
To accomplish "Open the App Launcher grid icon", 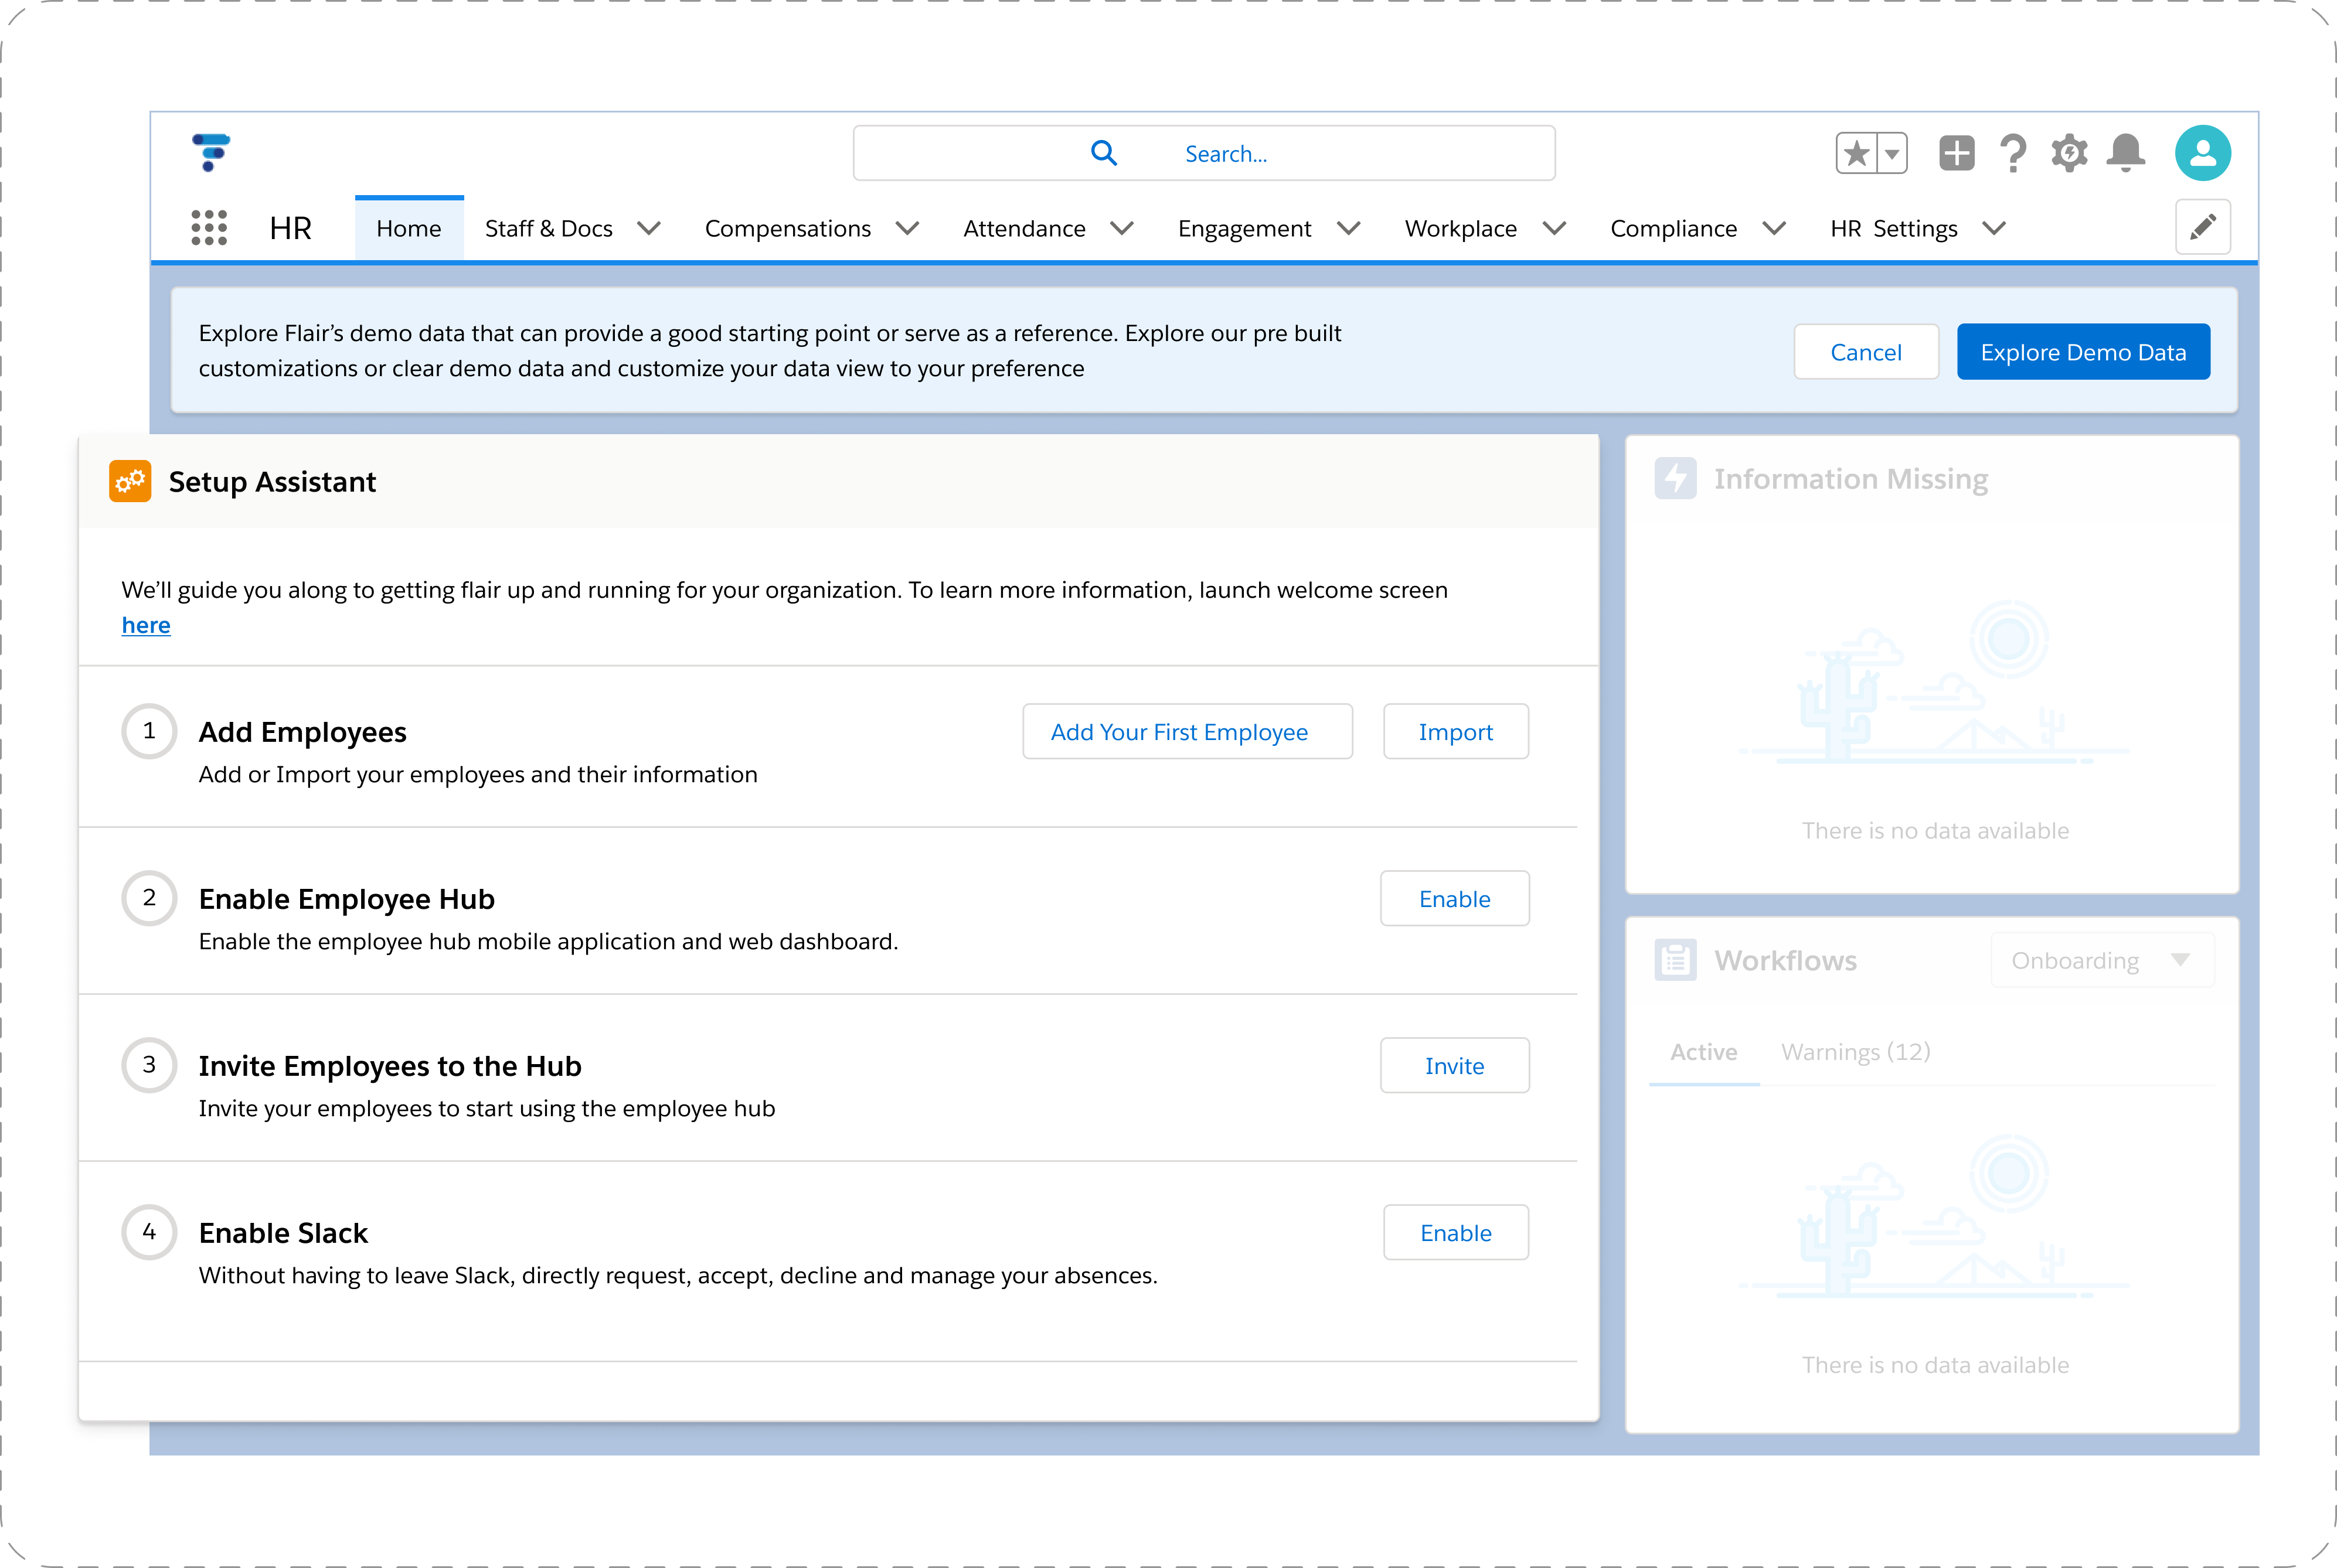I will 209,228.
